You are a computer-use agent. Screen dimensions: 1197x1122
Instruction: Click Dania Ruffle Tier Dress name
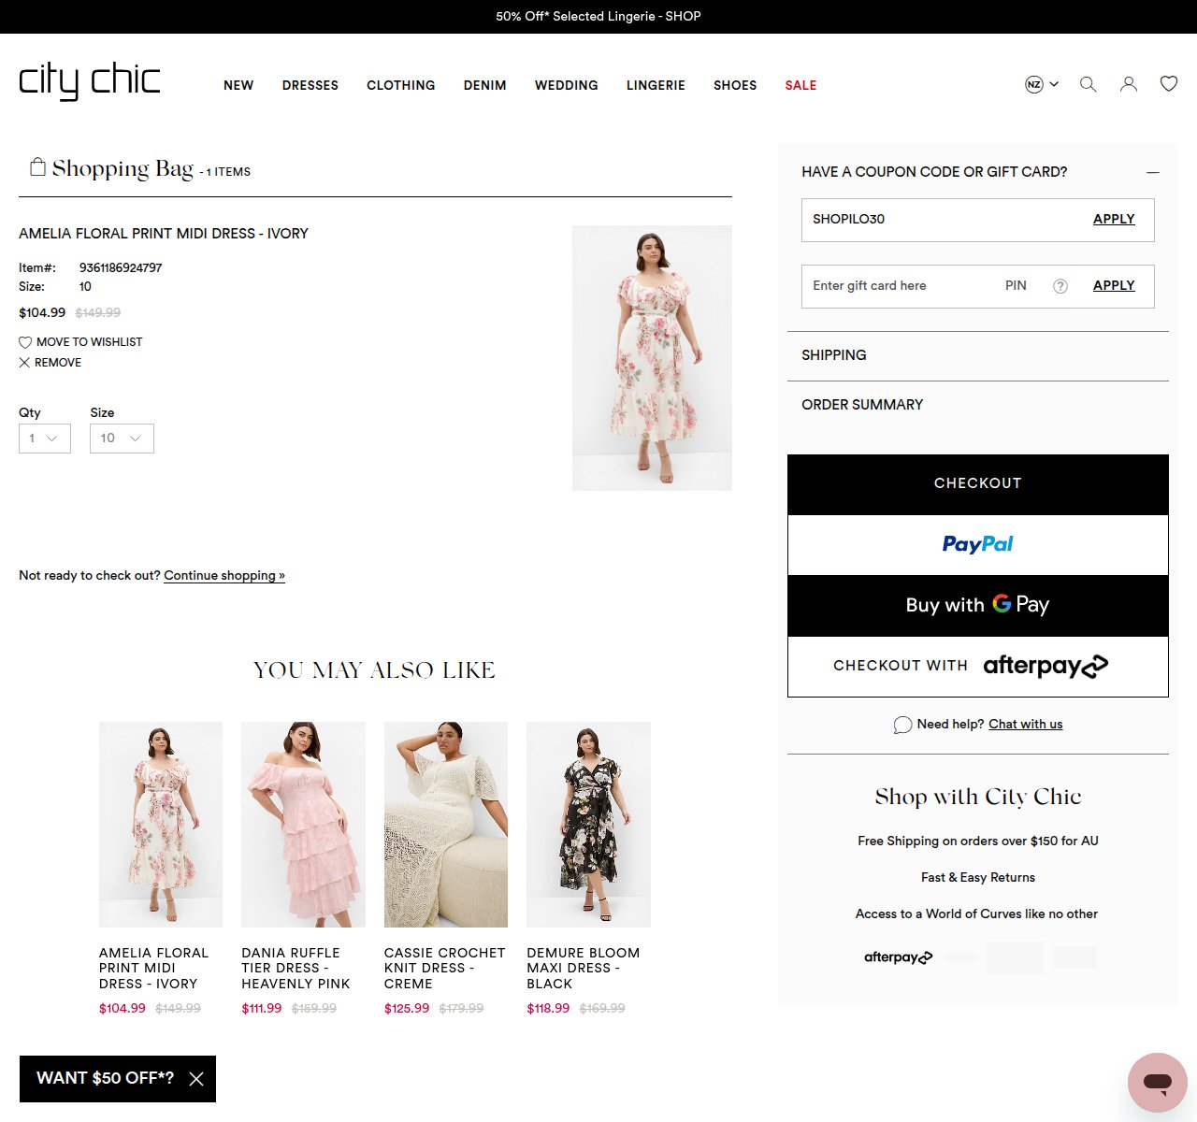[x=296, y=969]
